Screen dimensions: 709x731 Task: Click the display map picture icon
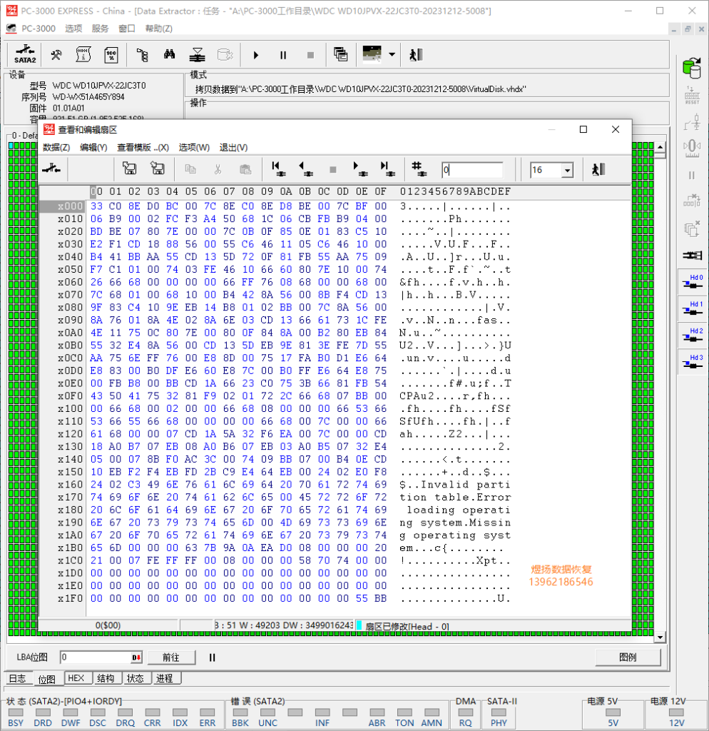[x=372, y=54]
